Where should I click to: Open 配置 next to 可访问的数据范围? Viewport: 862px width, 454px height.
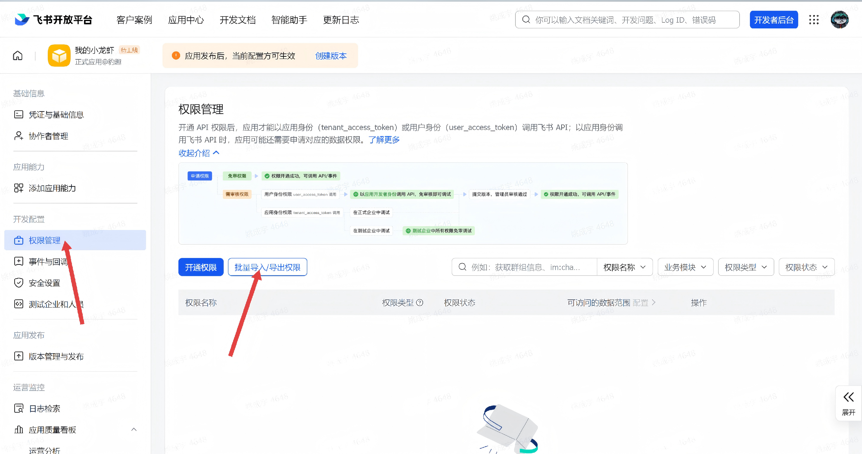tap(644, 303)
